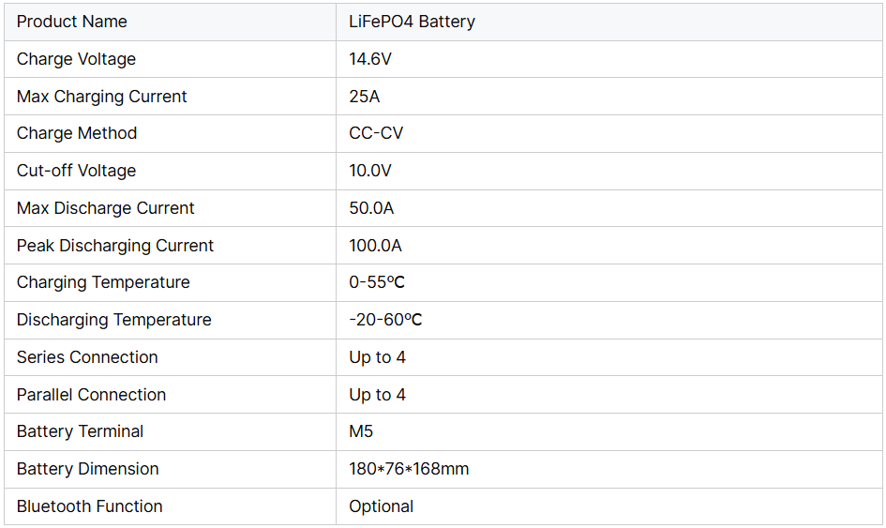Click the Charge Voltage row label
The image size is (886, 528).
(x=76, y=59)
